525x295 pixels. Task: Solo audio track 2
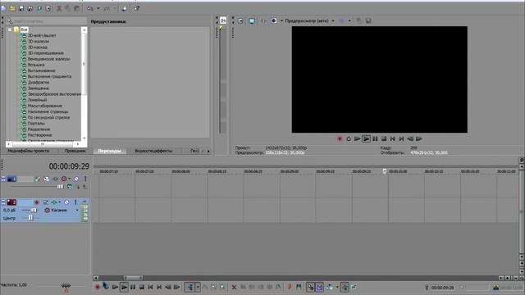[75, 202]
